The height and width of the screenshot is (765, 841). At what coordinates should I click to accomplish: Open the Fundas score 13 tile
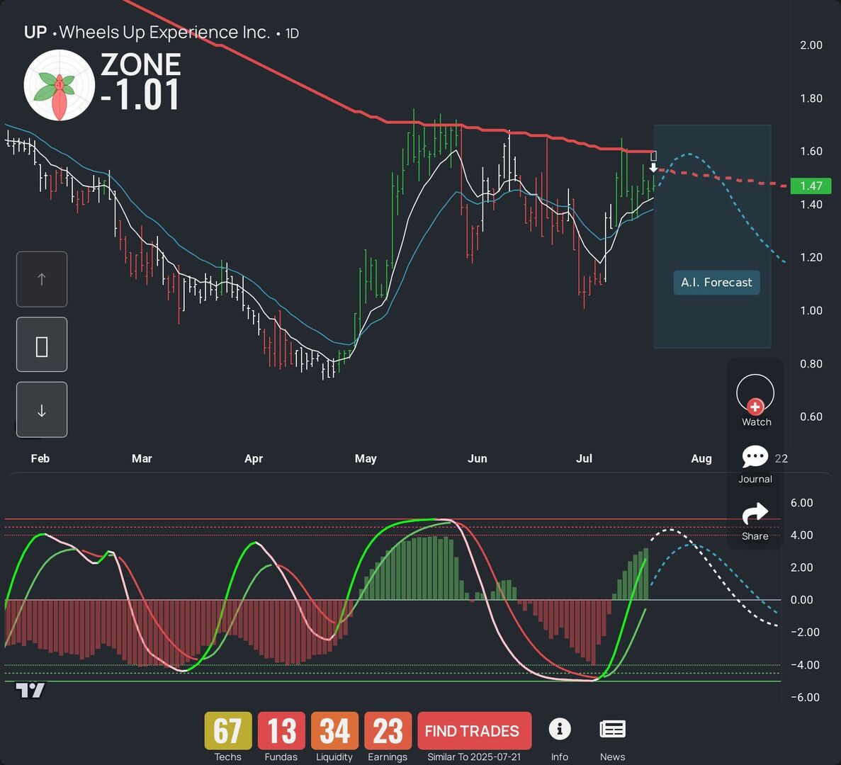click(x=281, y=731)
